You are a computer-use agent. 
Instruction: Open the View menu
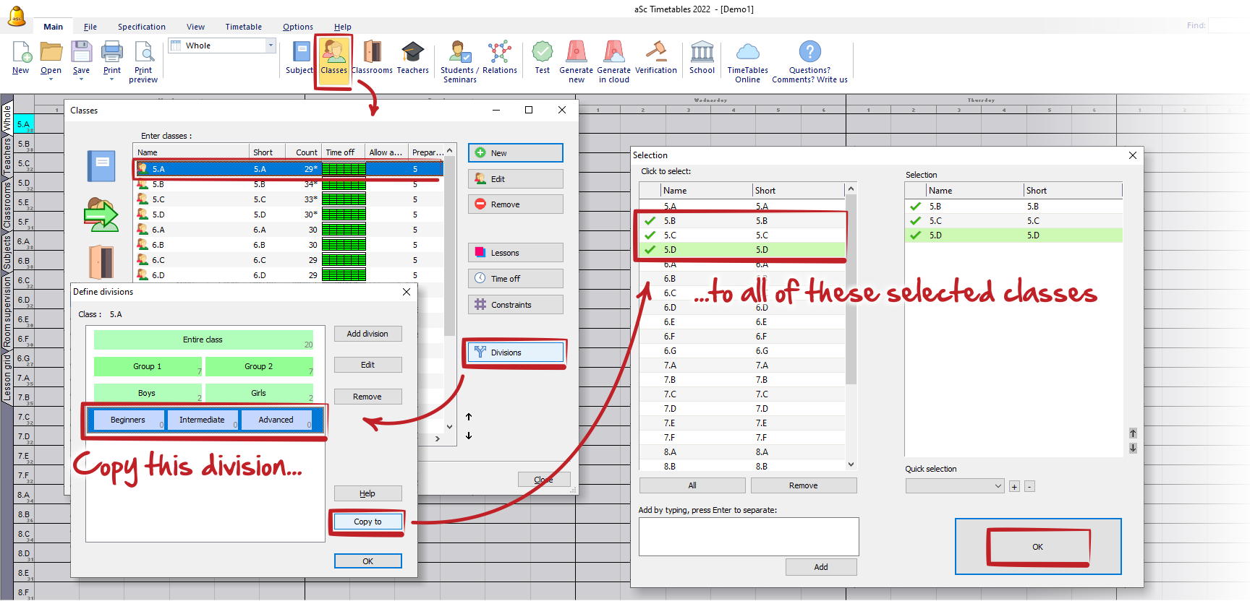(195, 27)
